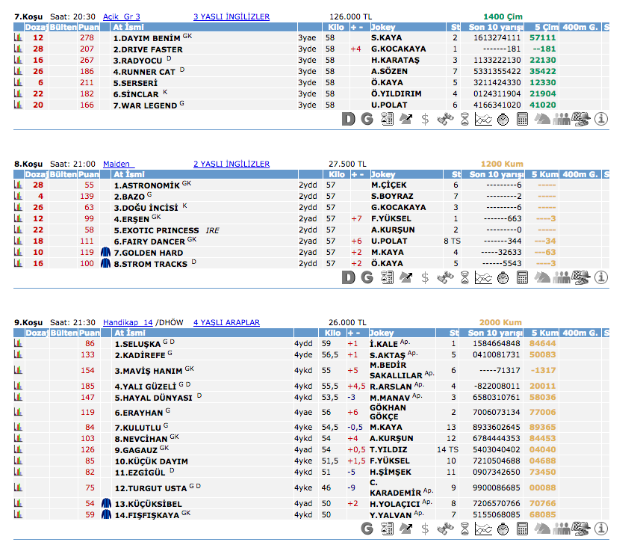
Task: Click the Handikap 14 link
Action: coord(127,322)
